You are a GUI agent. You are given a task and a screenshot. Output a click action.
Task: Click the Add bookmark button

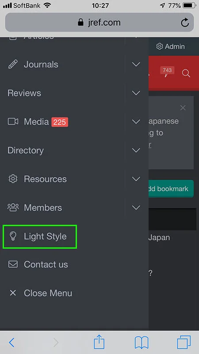171,189
